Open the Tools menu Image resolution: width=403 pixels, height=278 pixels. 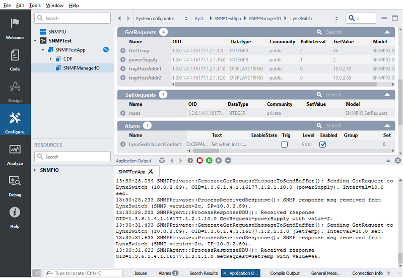(x=35, y=5)
